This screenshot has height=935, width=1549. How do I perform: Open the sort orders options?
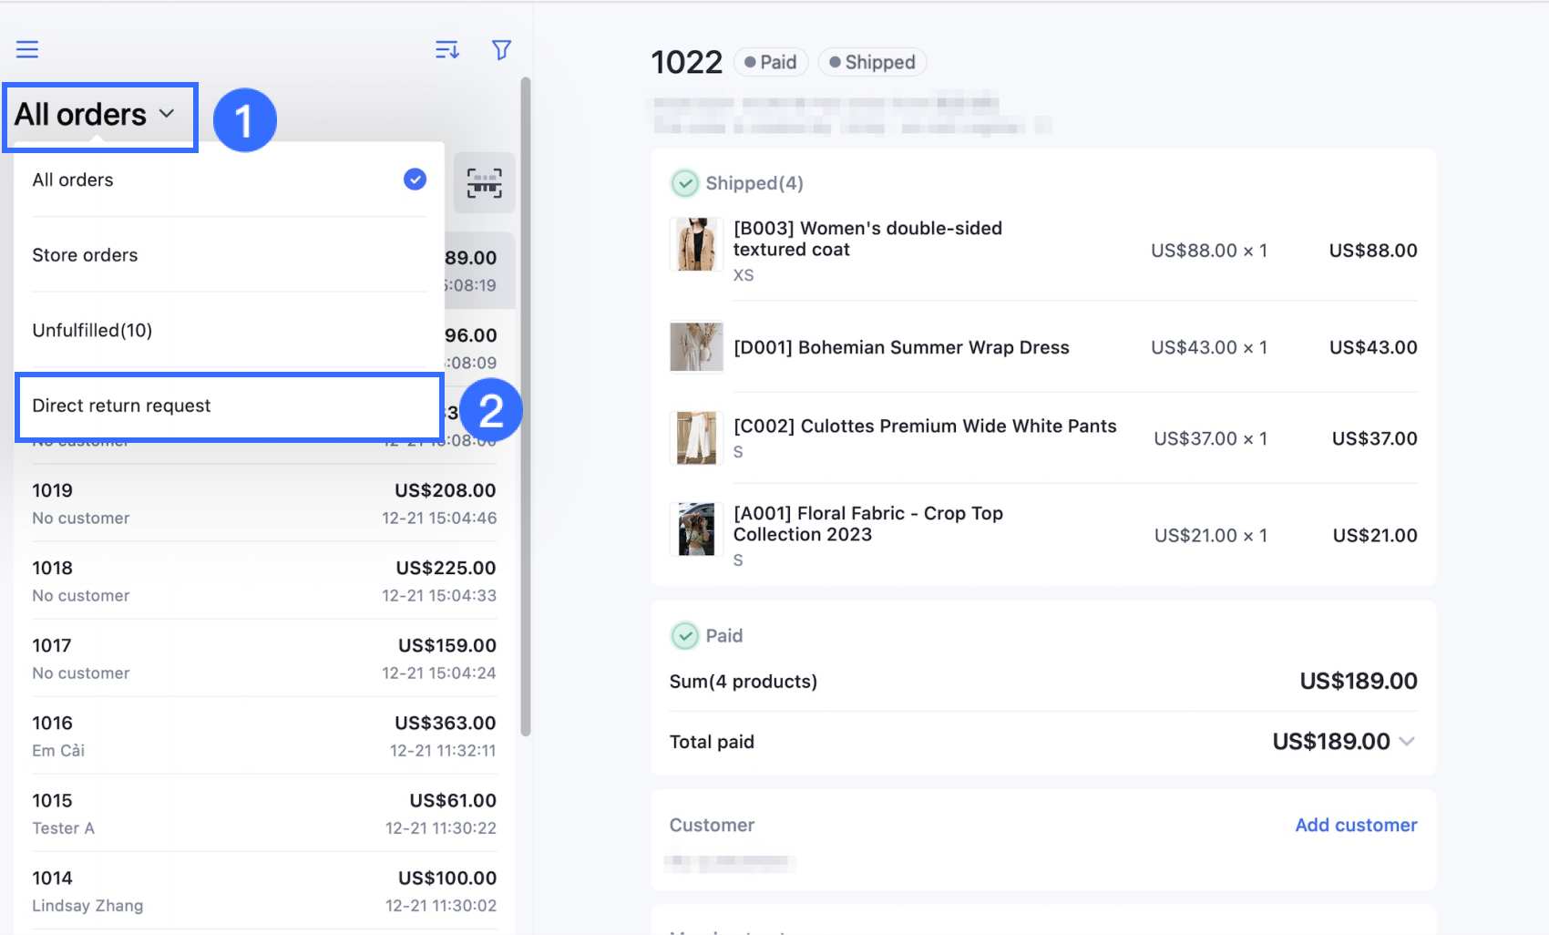tap(447, 49)
